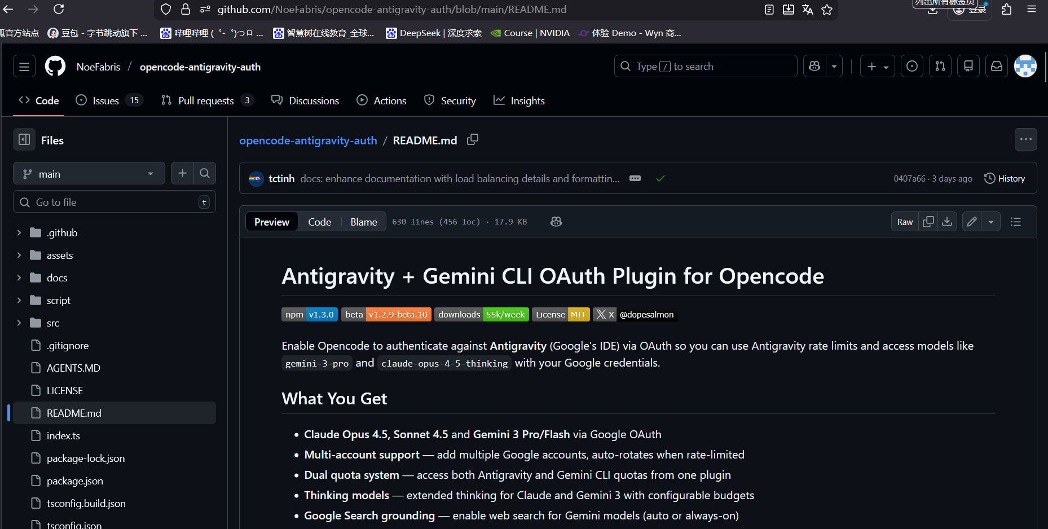The image size is (1048, 529).
Task: Open pull requests icon in header
Action: (940, 67)
